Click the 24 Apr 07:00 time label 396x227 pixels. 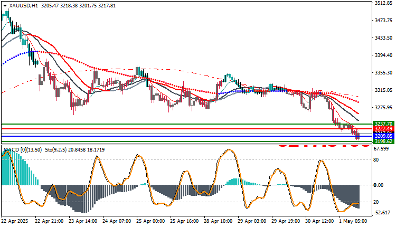[117, 221]
